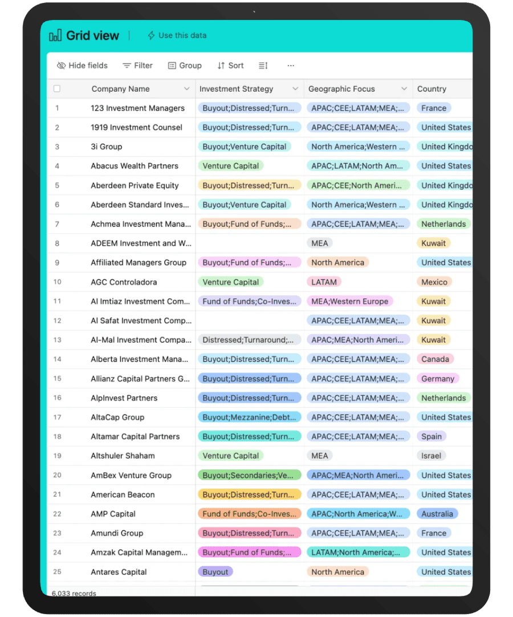Click the Sort arrows icon
Image resolution: width=513 pixels, height=617 pixels.
220,66
